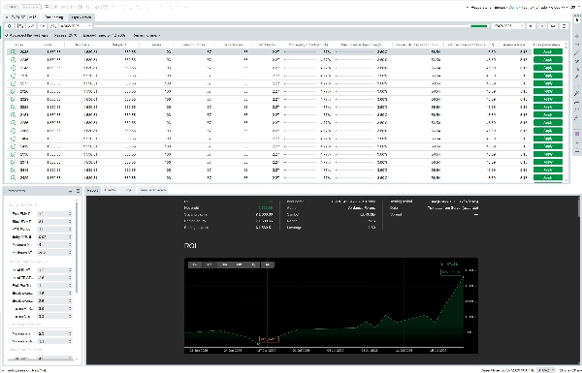The width and height of the screenshot is (582, 373).
Task: Toggle the checkbox in the third results row
Action: coord(13,68)
